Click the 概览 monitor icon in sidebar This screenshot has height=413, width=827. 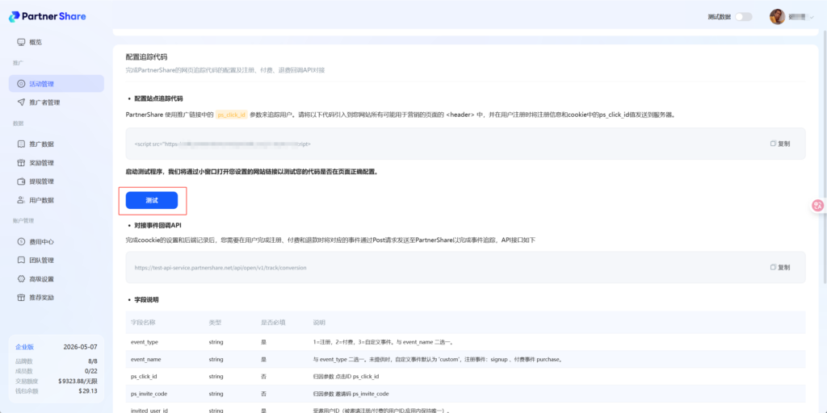21,42
